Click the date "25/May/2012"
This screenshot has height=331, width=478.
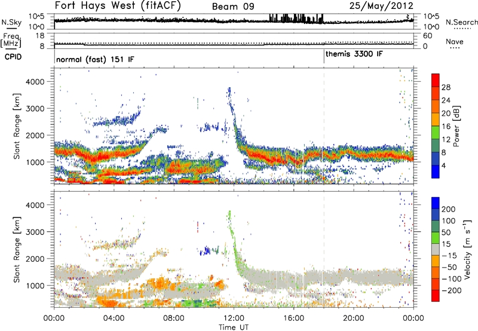381,5
